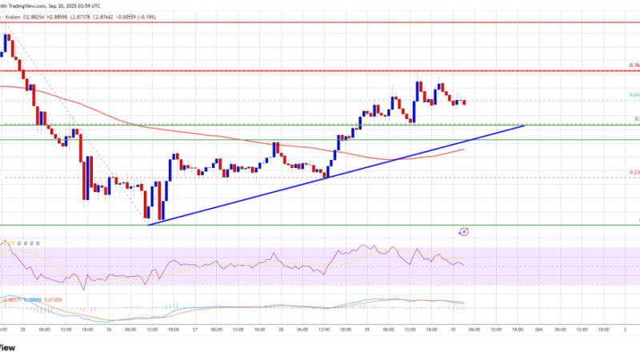Screen dimensions: 640x360
Task: Click the 30 date on time axis
Action: (x=453, y=330)
